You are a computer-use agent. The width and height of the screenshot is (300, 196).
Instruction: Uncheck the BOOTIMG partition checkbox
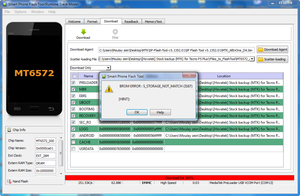coord(73,109)
